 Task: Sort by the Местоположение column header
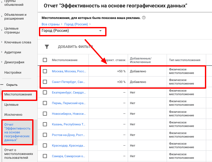click(x=65, y=60)
